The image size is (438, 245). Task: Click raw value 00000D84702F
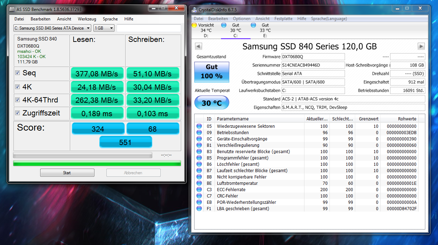click(x=401, y=208)
